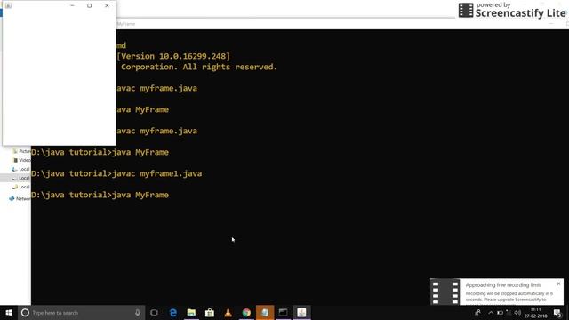The image size is (569, 320).
Task: Click the last 'java MyFrame' command line
Action: (x=100, y=195)
